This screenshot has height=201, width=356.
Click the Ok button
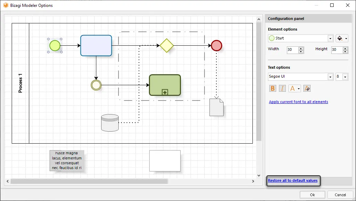coord(312,195)
